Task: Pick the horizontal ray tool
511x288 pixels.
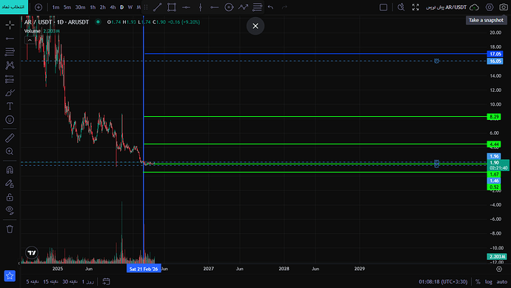Action: click(x=215, y=7)
